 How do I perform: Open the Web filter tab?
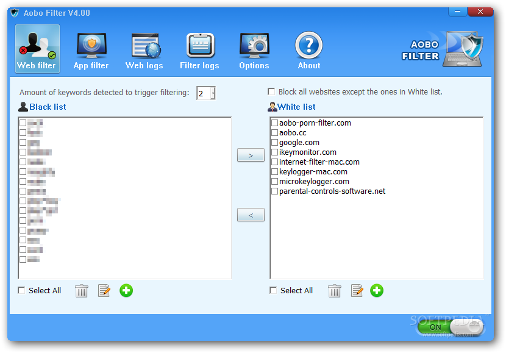[x=37, y=49]
